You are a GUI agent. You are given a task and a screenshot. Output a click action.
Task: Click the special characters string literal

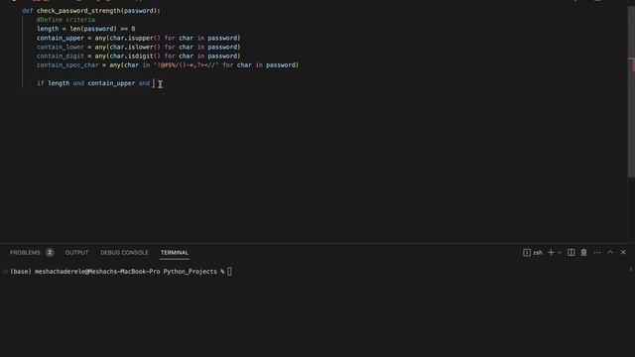tap(186, 65)
